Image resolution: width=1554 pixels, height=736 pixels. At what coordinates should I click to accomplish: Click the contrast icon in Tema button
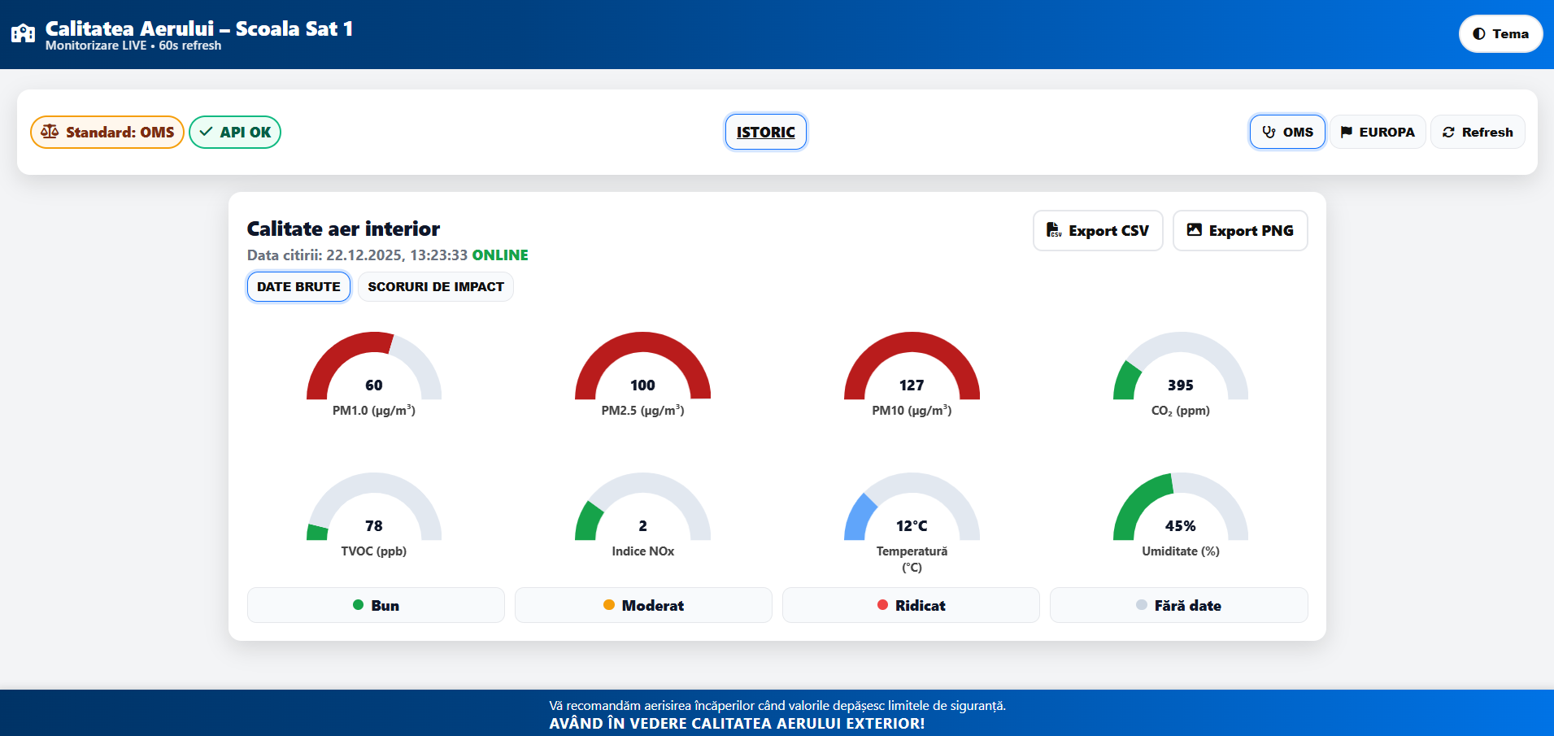click(1478, 34)
